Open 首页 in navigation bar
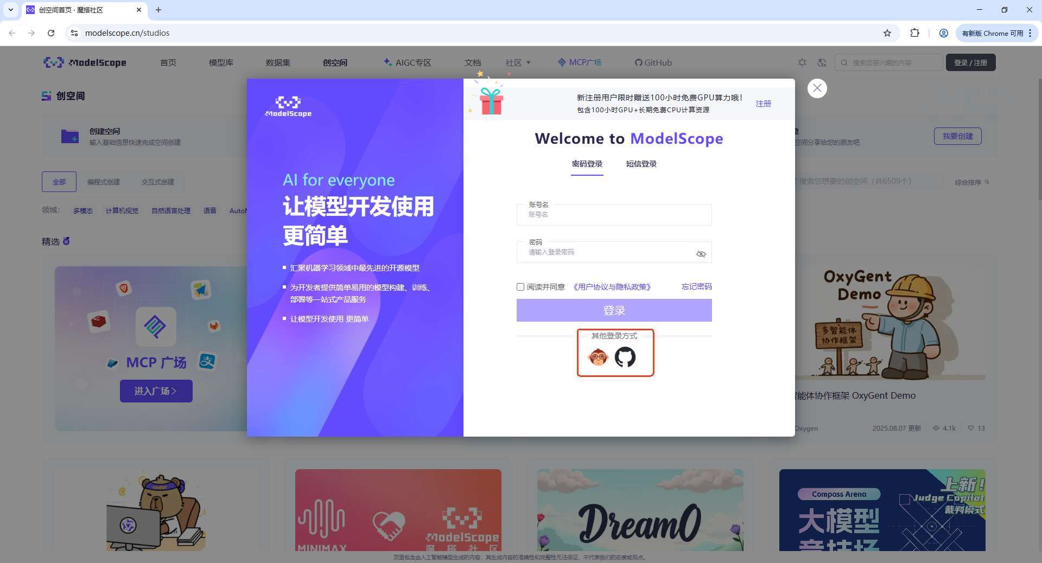 pyautogui.click(x=168, y=62)
